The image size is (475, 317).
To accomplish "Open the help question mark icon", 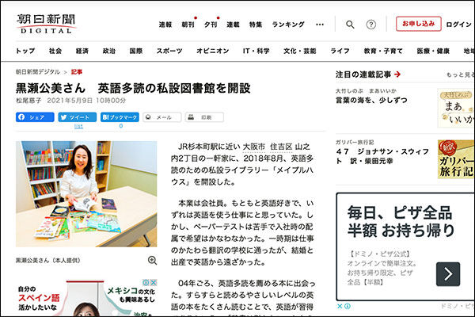I will pos(371,25).
